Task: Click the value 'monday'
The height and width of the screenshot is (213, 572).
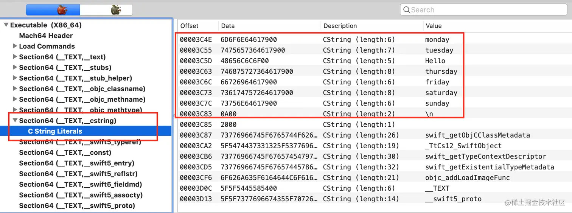Action: tap(437, 40)
